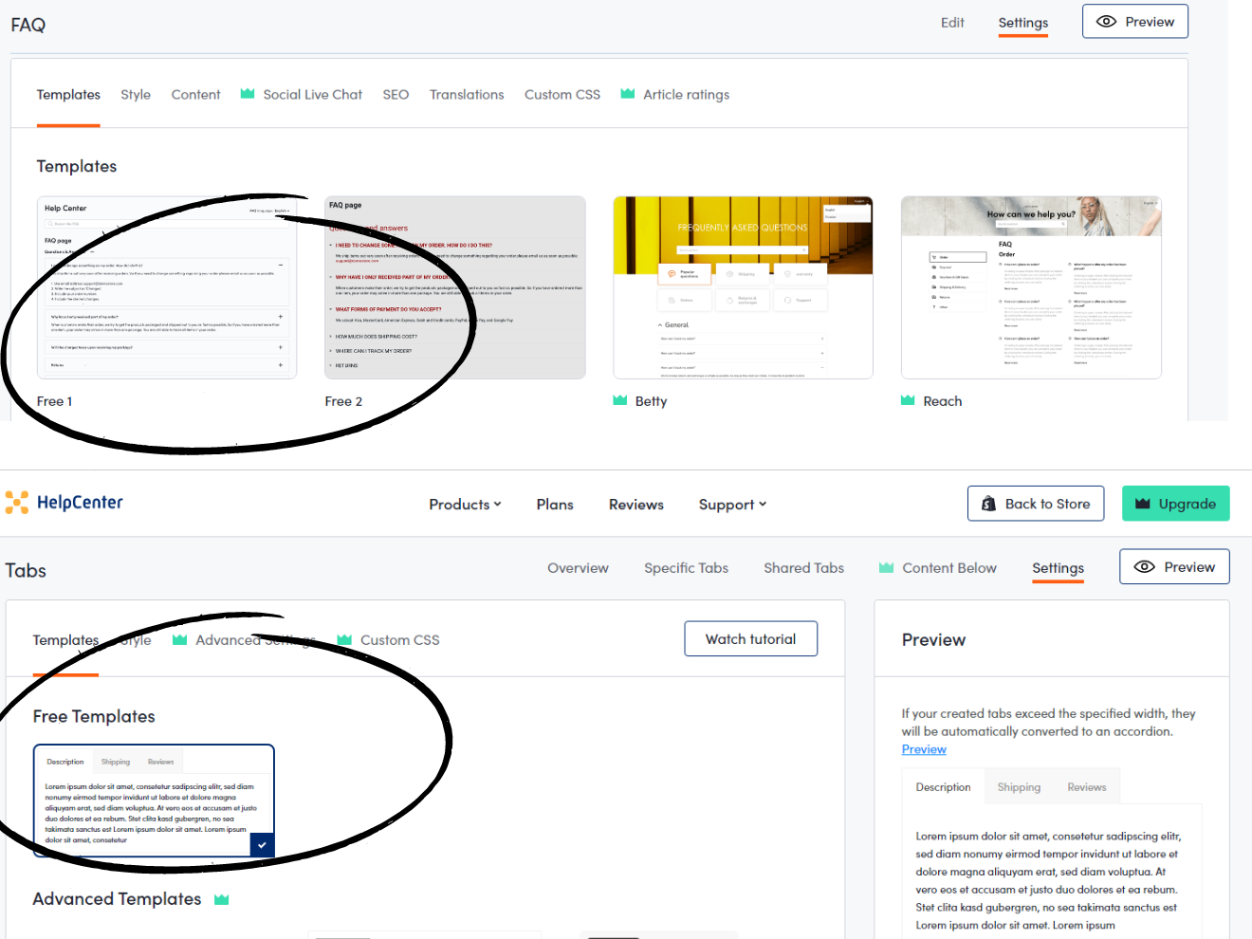1252x939 pixels.
Task: Click the FAQ Preview button
Action: [1135, 22]
